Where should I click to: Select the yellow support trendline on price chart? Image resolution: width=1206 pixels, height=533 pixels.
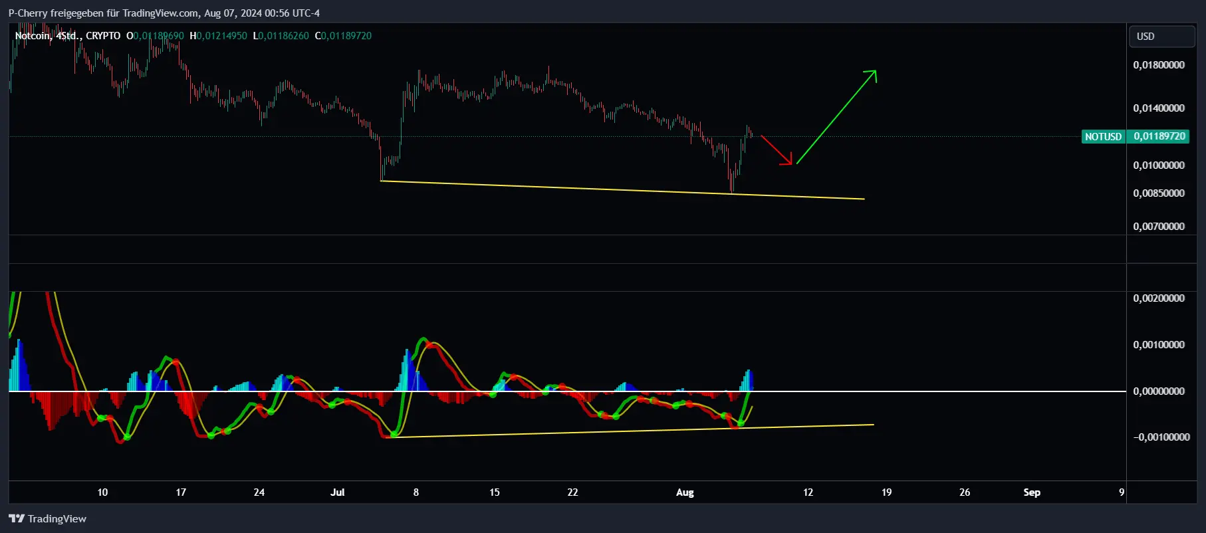(622, 190)
